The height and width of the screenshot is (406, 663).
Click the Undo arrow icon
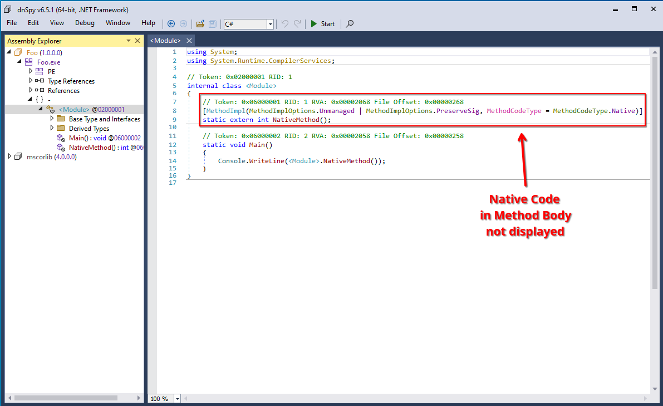click(x=285, y=23)
